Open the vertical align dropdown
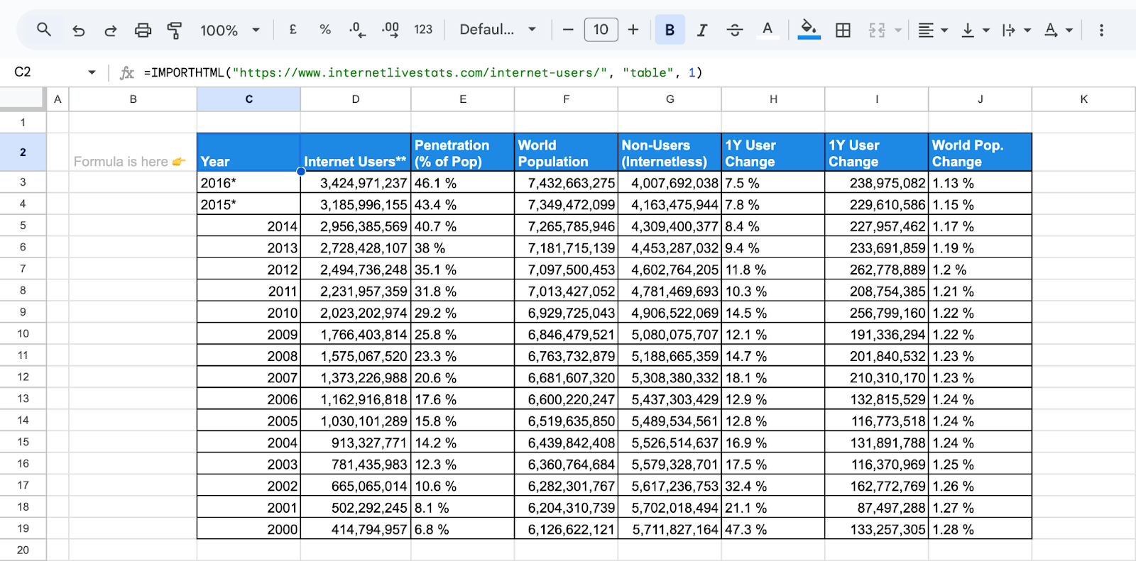This screenshot has height=561, width=1136. tap(975, 30)
